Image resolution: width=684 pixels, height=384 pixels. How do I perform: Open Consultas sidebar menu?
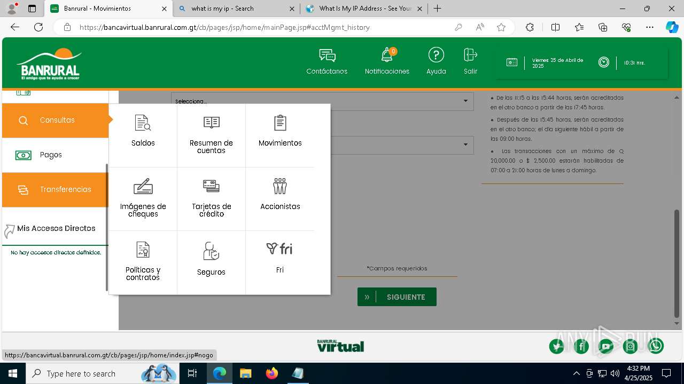pos(55,121)
